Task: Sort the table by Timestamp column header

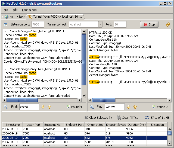Action: click(13, 125)
